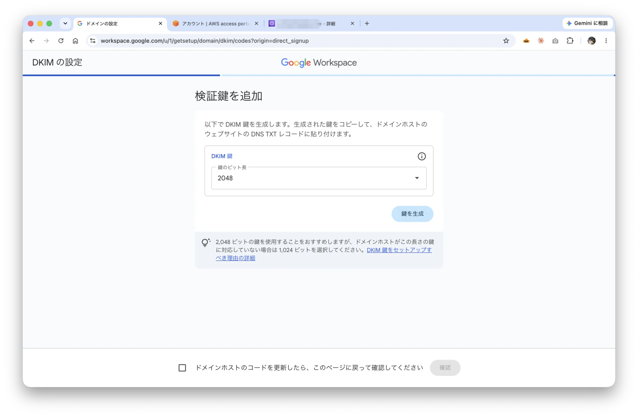Screen dimensions: 638x417
Task: Open a new tab with plus icon
Action: [367, 23]
